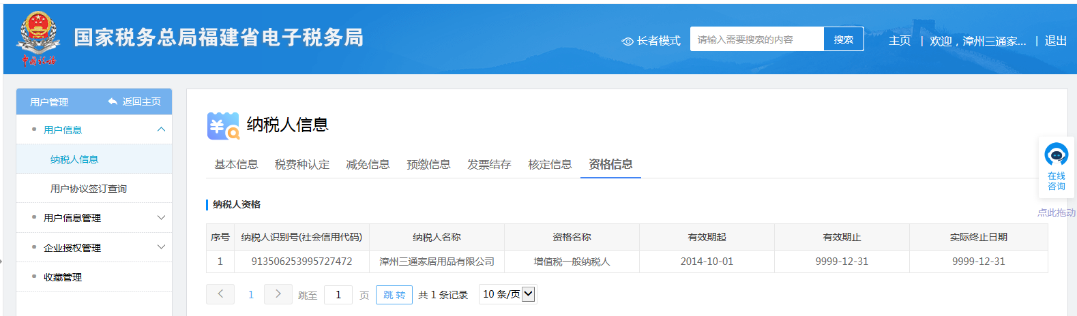Go to next page arrow
Screen dimensions: 1077x316
click(278, 294)
